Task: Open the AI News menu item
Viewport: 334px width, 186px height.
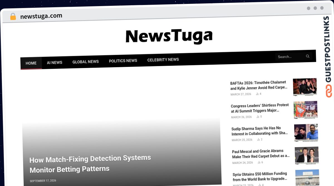Action: tap(55, 62)
